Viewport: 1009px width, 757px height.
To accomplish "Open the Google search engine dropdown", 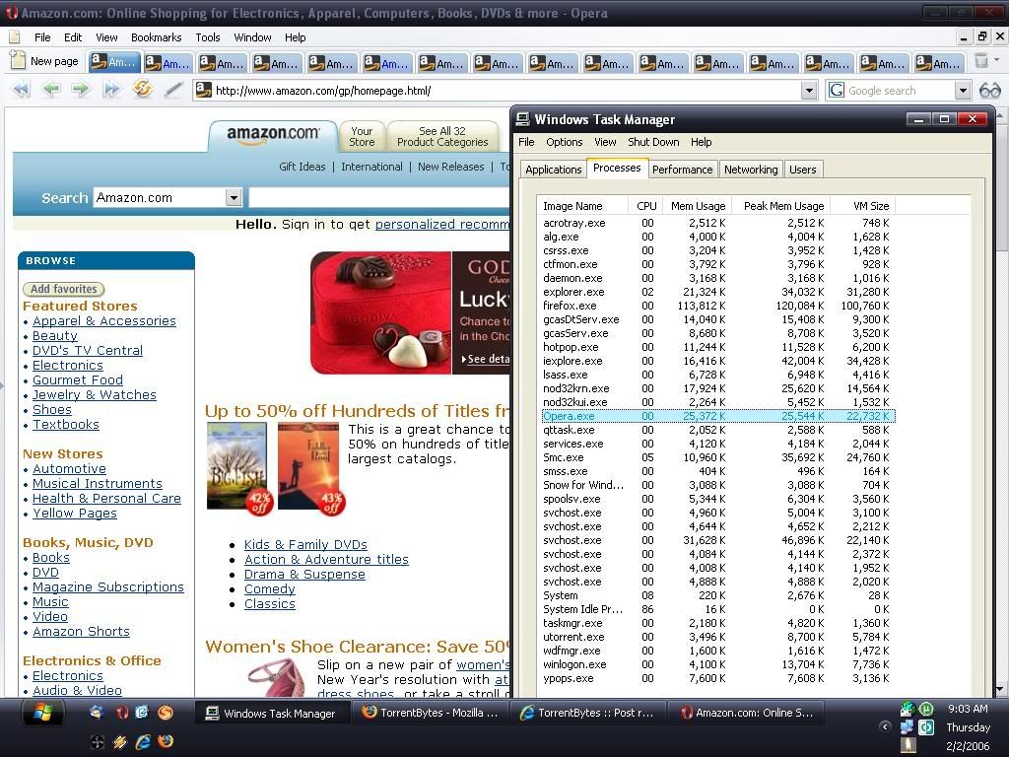I will tap(962, 91).
